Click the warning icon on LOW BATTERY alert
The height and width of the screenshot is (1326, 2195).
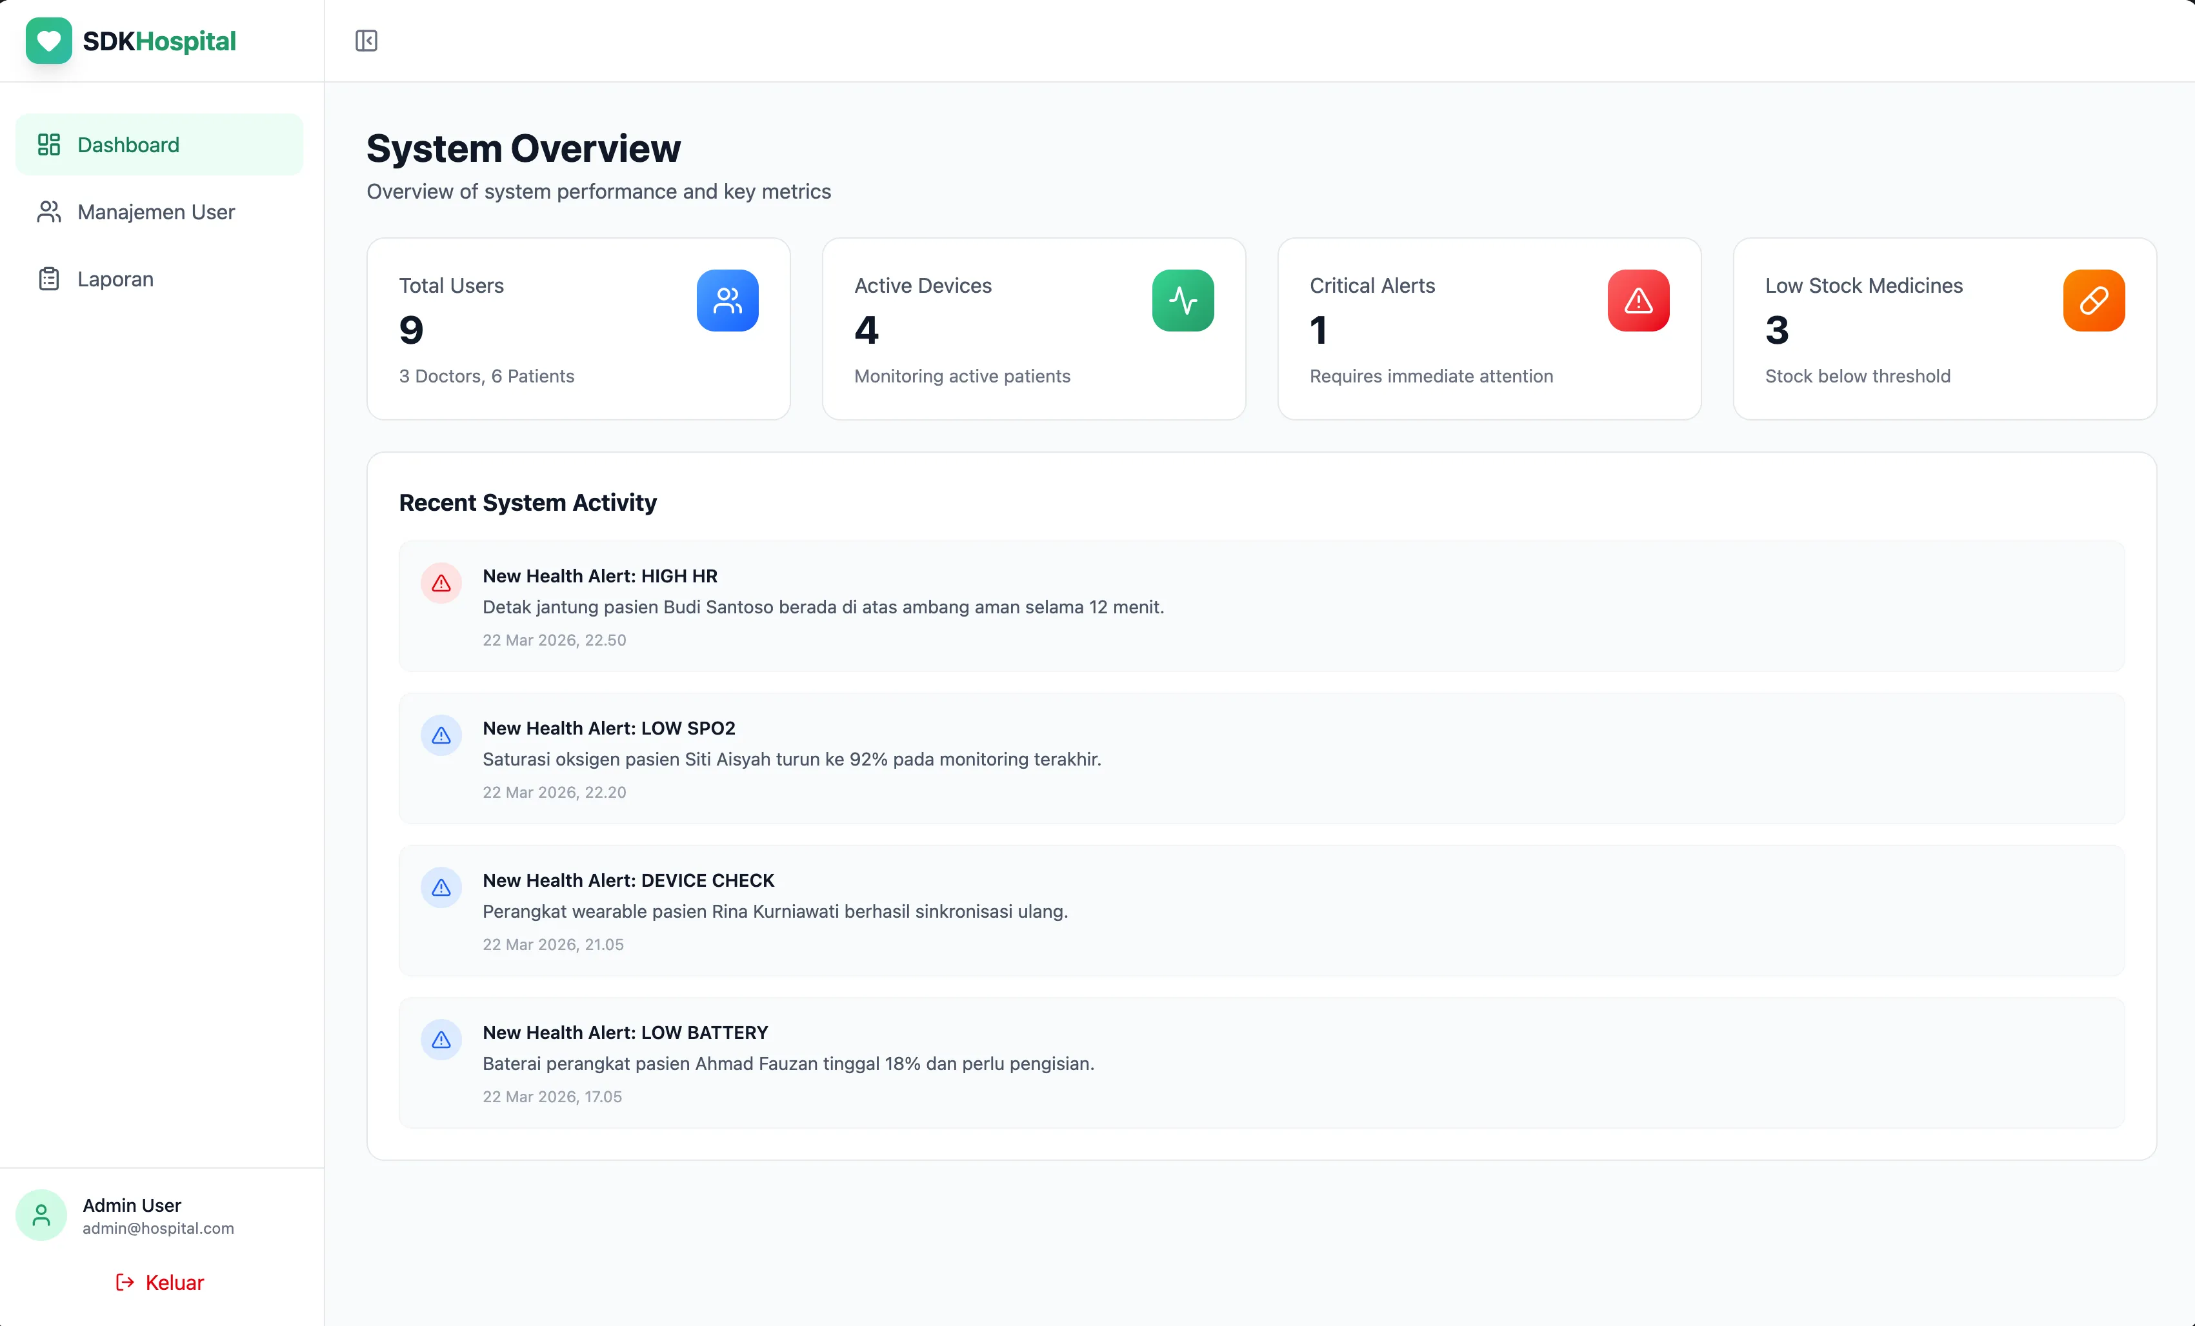[x=441, y=1039]
